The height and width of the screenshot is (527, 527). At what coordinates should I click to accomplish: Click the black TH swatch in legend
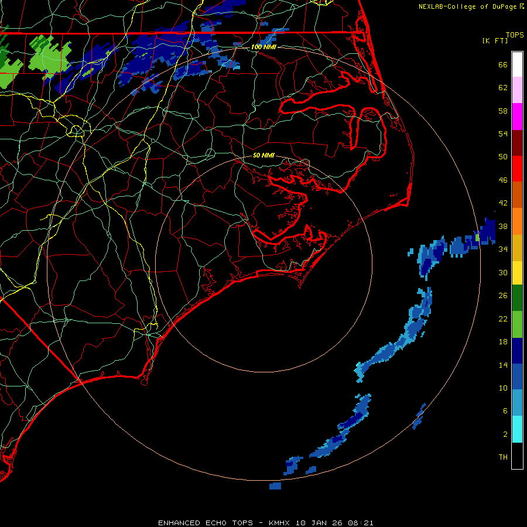(x=517, y=455)
